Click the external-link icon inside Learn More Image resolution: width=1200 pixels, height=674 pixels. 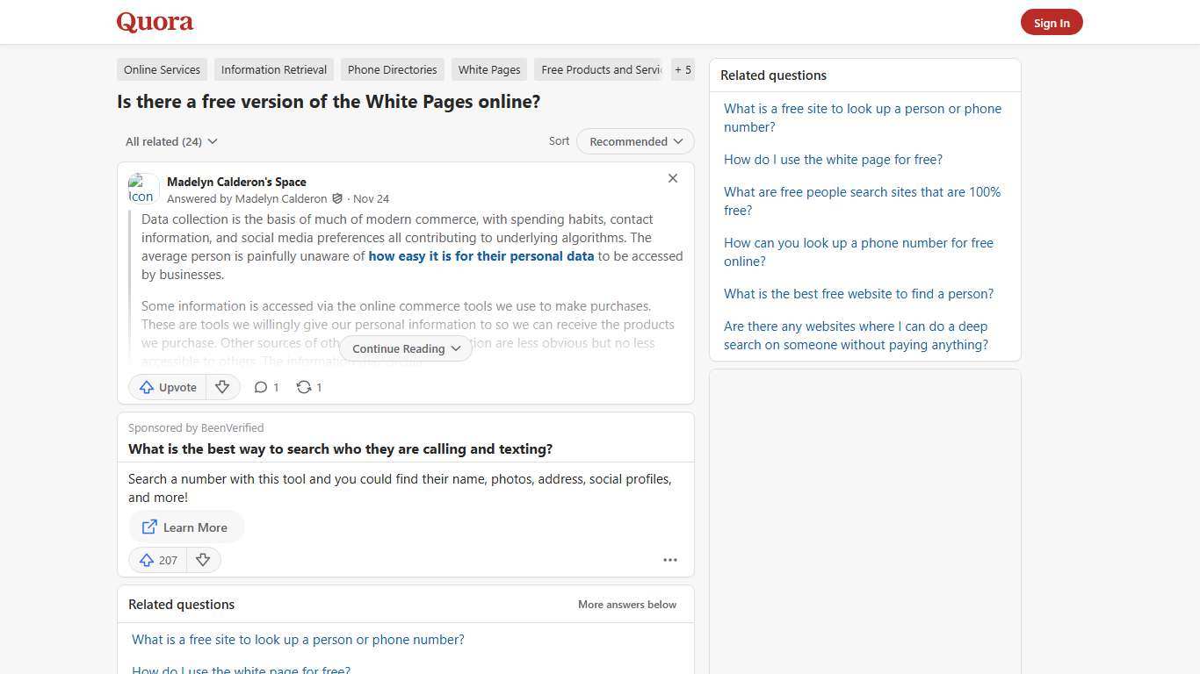coord(149,527)
